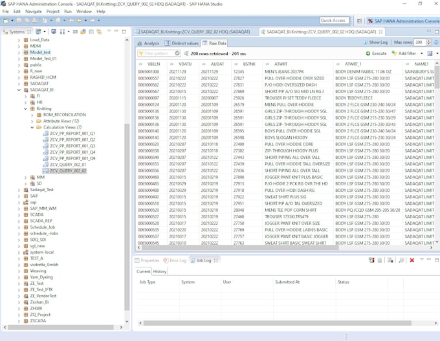Click the save/export data icon beside Add filter
This screenshot has height=341, width=440.
click(x=430, y=53)
